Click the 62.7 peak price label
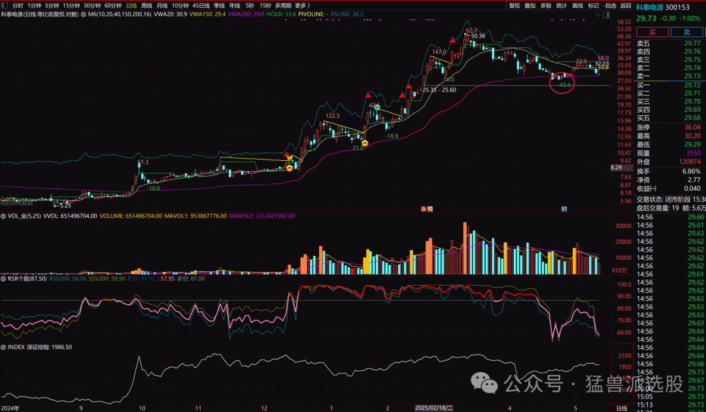 click(471, 31)
